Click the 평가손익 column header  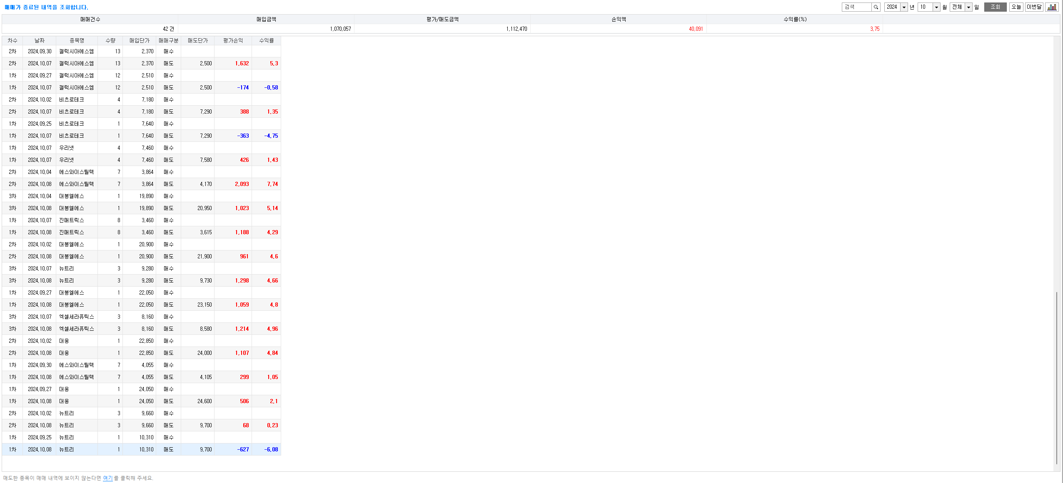point(233,40)
